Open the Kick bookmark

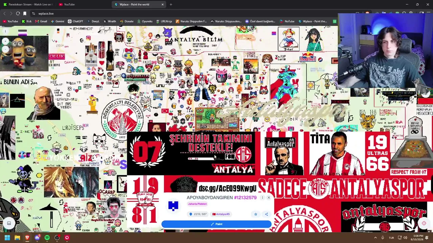click(x=26, y=21)
